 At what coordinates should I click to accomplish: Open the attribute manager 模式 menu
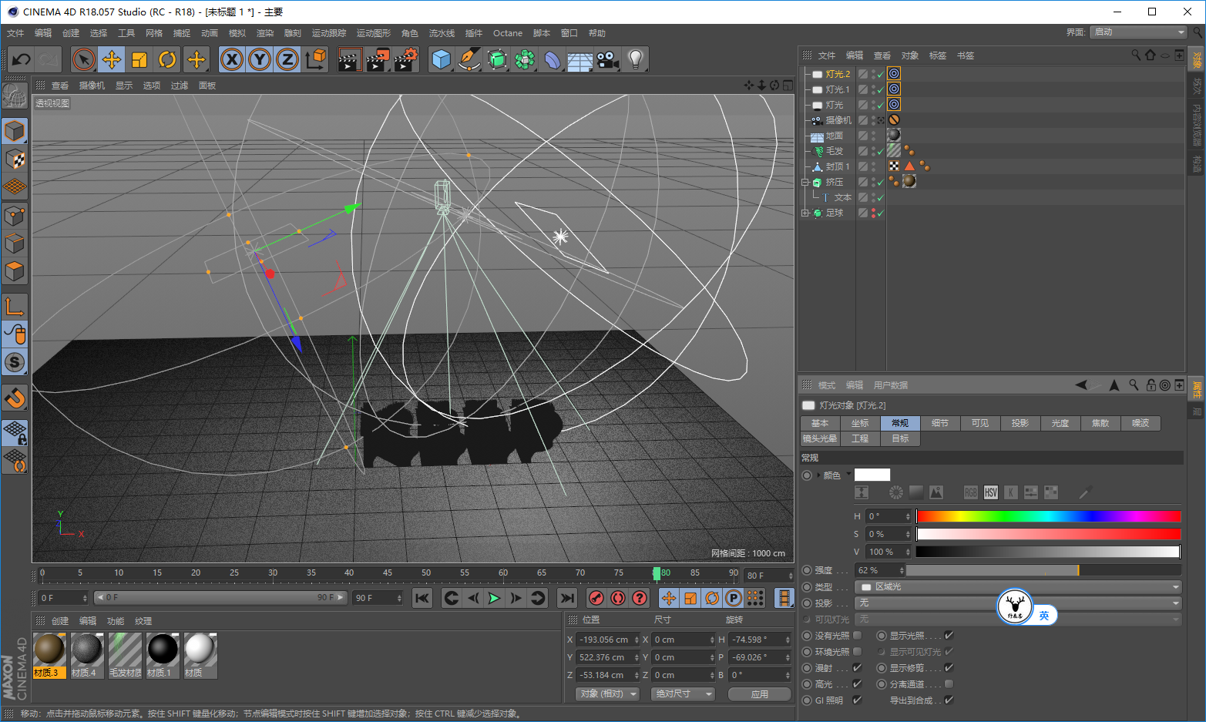(827, 385)
